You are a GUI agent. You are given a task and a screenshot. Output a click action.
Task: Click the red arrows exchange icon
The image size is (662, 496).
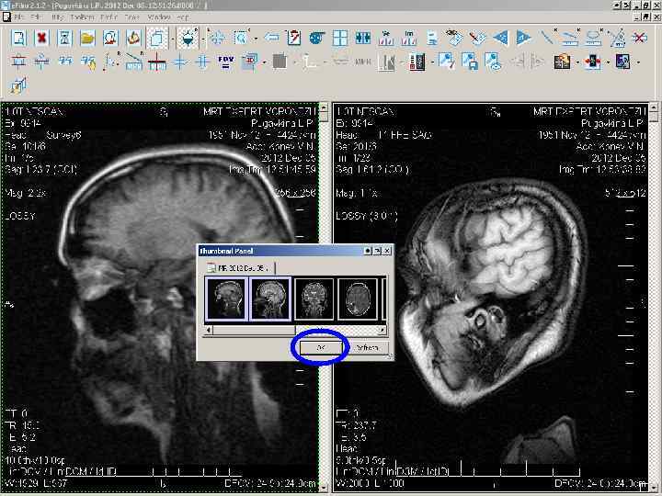(x=593, y=62)
